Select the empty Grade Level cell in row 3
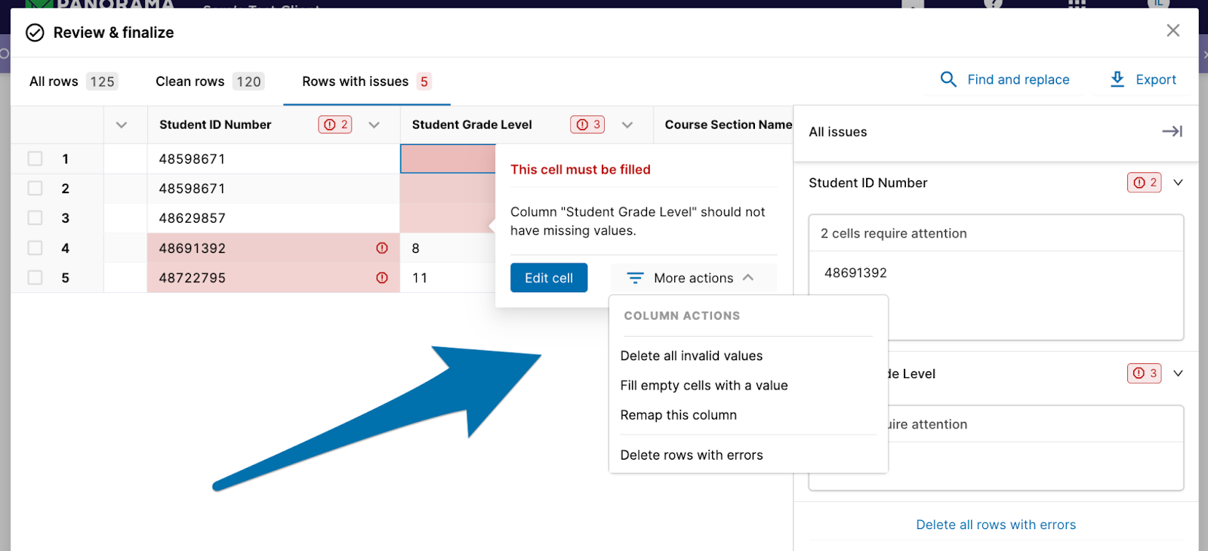Viewport: 1208px width, 551px height. 448,217
